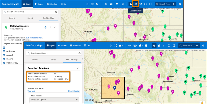
Task: Switch to Saved tab in front window
Action: [54, 60]
